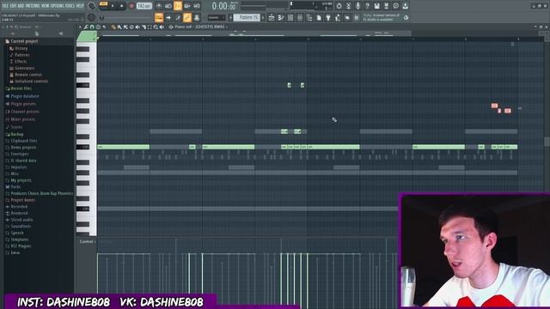
Task: Open the playlist view
Action: click(x=272, y=17)
